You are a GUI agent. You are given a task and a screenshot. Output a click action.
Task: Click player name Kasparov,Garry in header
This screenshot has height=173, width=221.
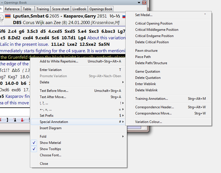click(80, 16)
